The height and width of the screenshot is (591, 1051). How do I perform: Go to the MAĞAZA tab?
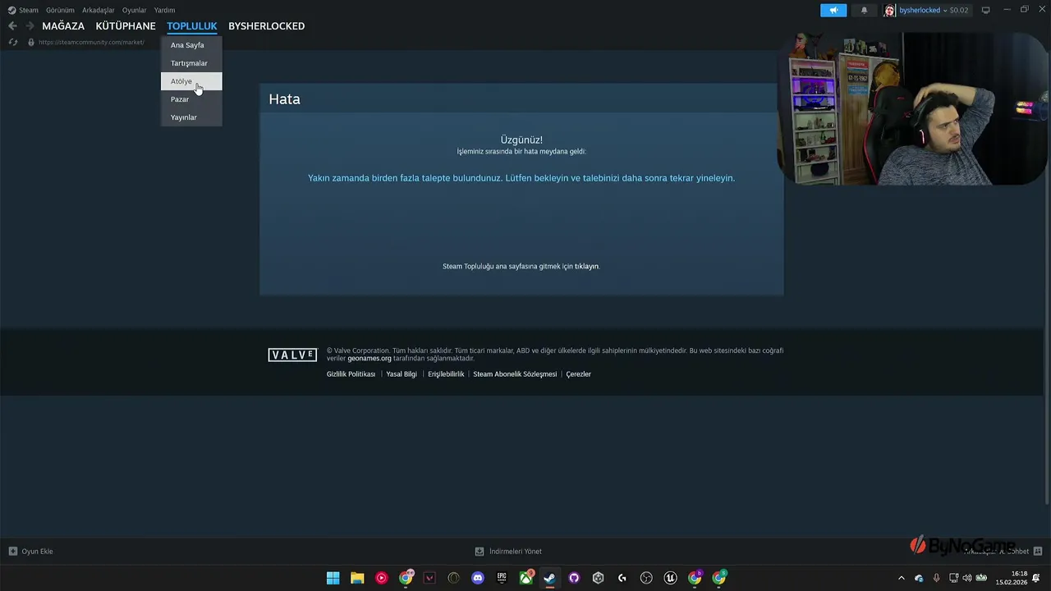point(63,26)
